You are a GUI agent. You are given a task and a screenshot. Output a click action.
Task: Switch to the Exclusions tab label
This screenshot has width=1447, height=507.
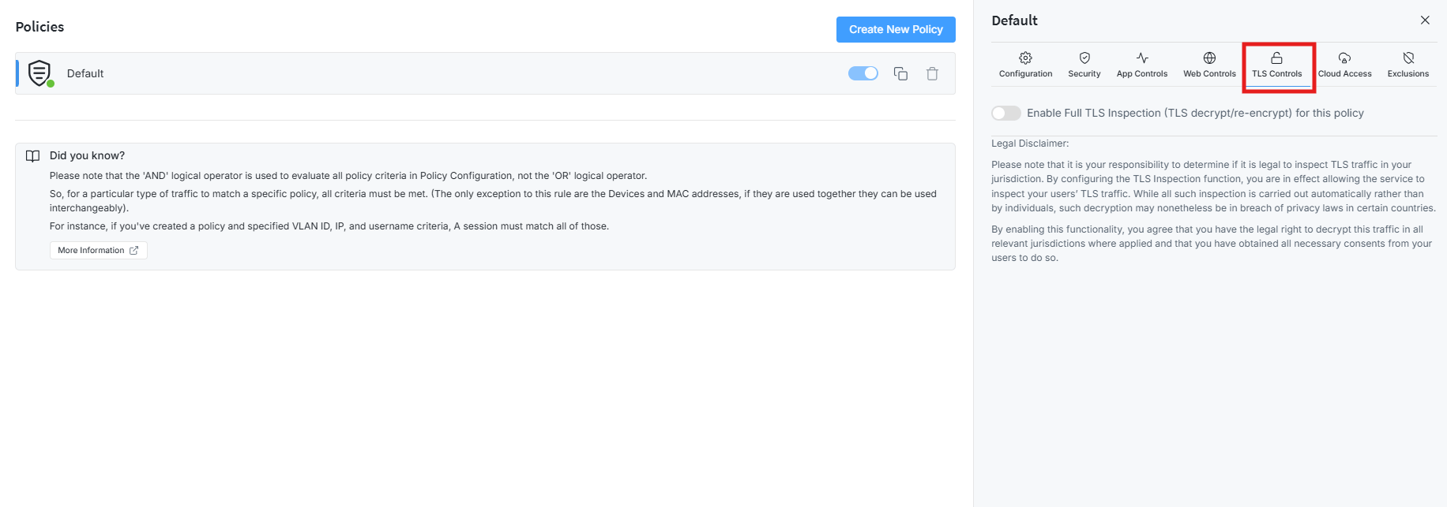[x=1408, y=74]
